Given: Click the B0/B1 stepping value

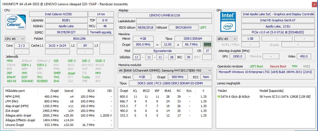Looking at the screenshot, I should click(x=66, y=20).
